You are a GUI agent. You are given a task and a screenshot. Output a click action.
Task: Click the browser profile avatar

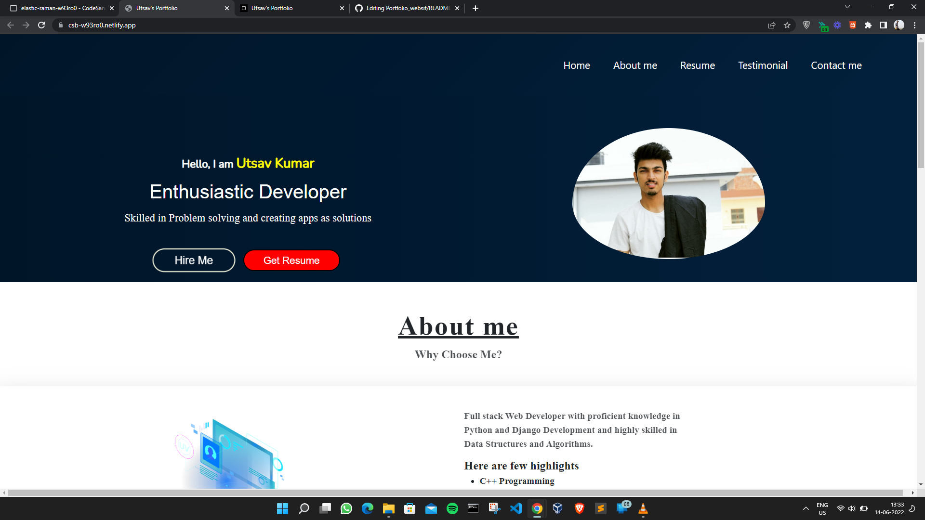tap(899, 25)
